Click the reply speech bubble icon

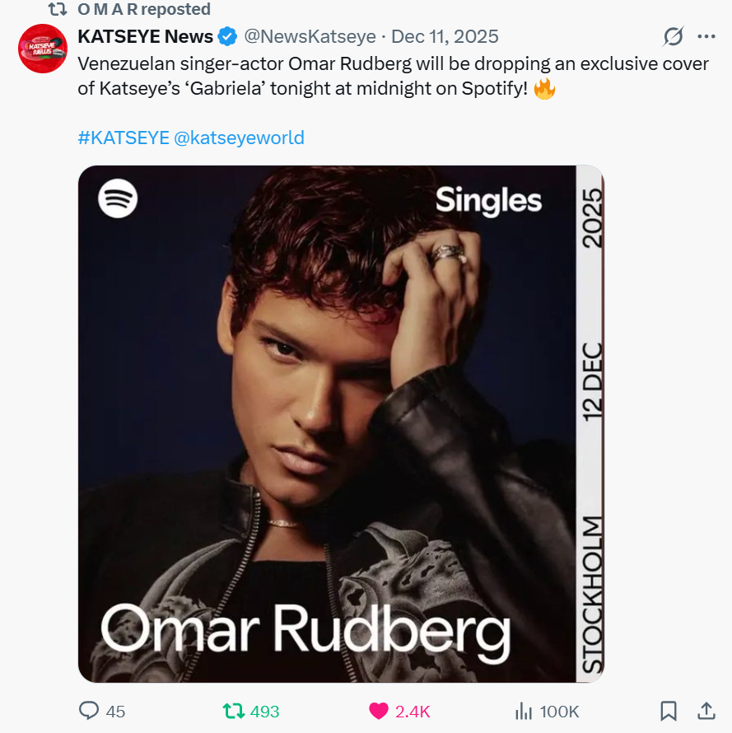[89, 711]
